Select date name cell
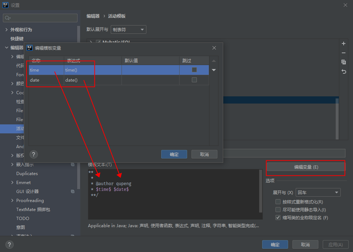The width and height of the screenshot is (353, 252). click(x=47, y=80)
